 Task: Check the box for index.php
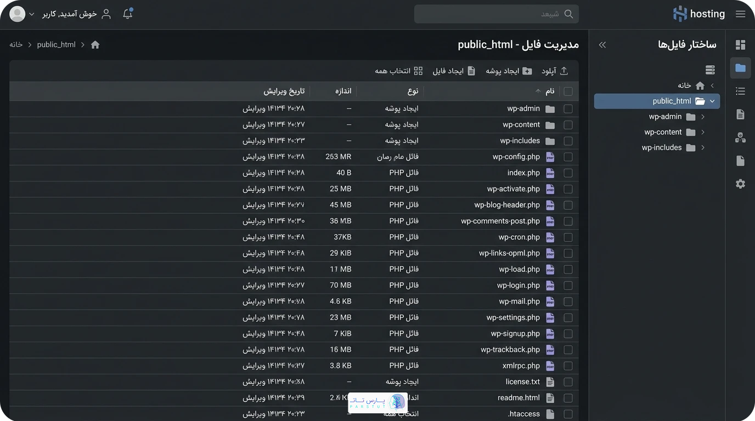click(x=568, y=173)
